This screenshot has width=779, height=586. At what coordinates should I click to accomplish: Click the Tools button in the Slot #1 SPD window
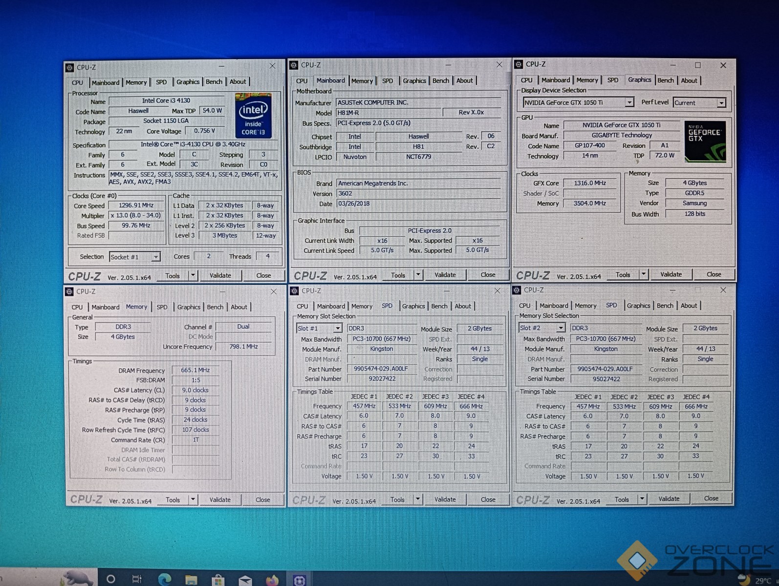coord(397,500)
